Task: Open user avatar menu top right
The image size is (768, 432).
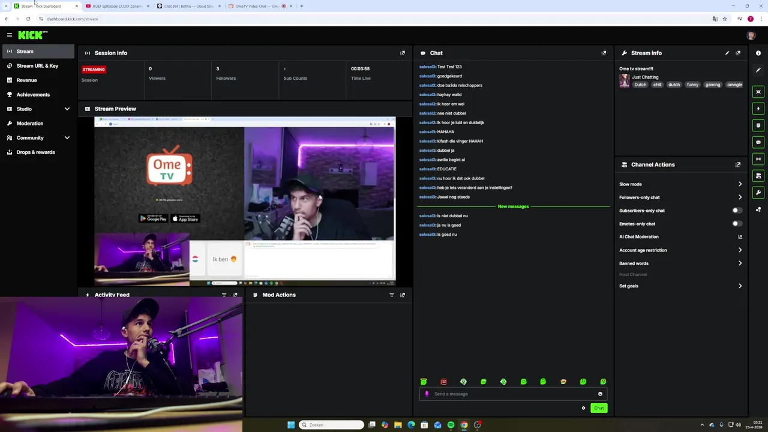Action: [751, 35]
